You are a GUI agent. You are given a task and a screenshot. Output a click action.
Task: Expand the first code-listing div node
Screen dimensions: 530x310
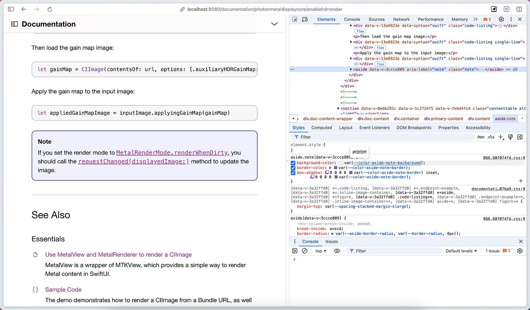pyautogui.click(x=351, y=25)
